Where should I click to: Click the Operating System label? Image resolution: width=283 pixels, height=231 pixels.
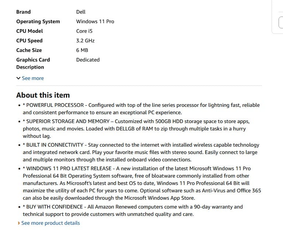coord(38,21)
